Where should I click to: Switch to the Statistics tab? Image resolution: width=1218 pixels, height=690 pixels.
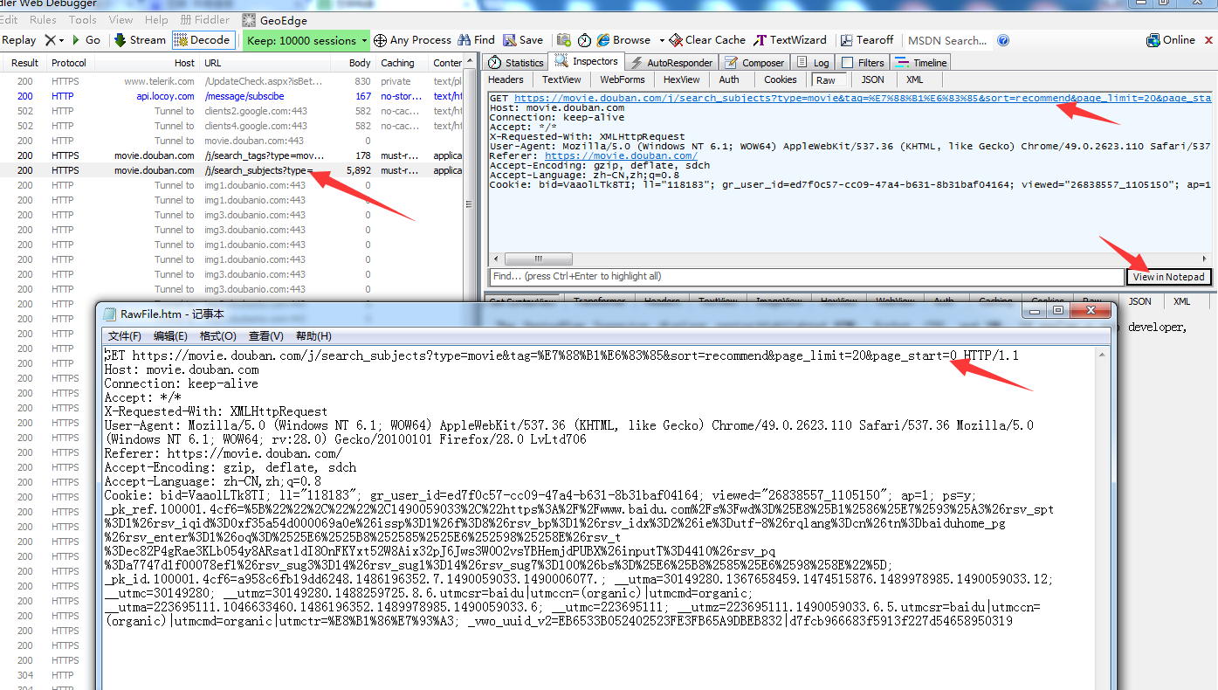[x=516, y=63]
